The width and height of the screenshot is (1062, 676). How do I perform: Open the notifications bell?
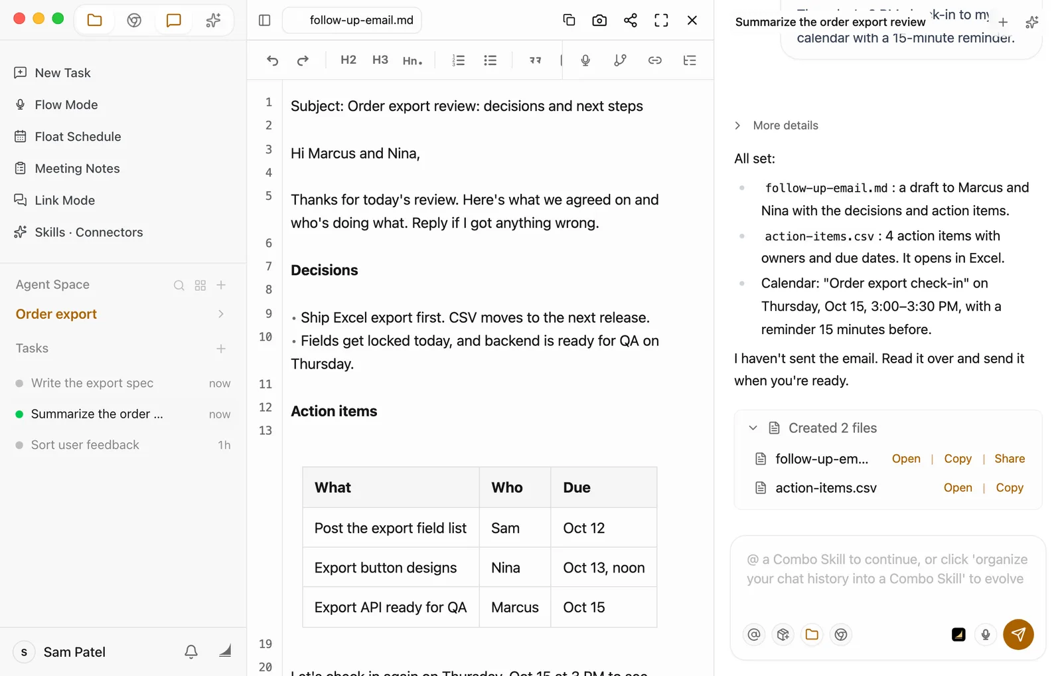(191, 652)
